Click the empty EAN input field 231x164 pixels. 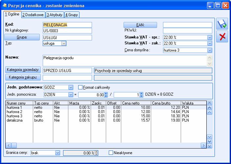(188, 25)
